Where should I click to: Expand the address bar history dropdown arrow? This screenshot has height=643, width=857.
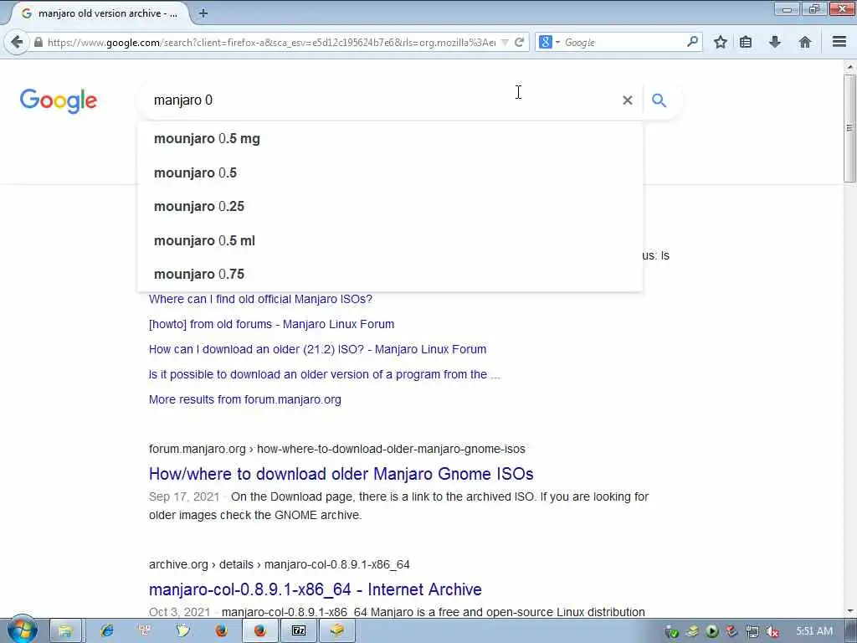pos(505,42)
